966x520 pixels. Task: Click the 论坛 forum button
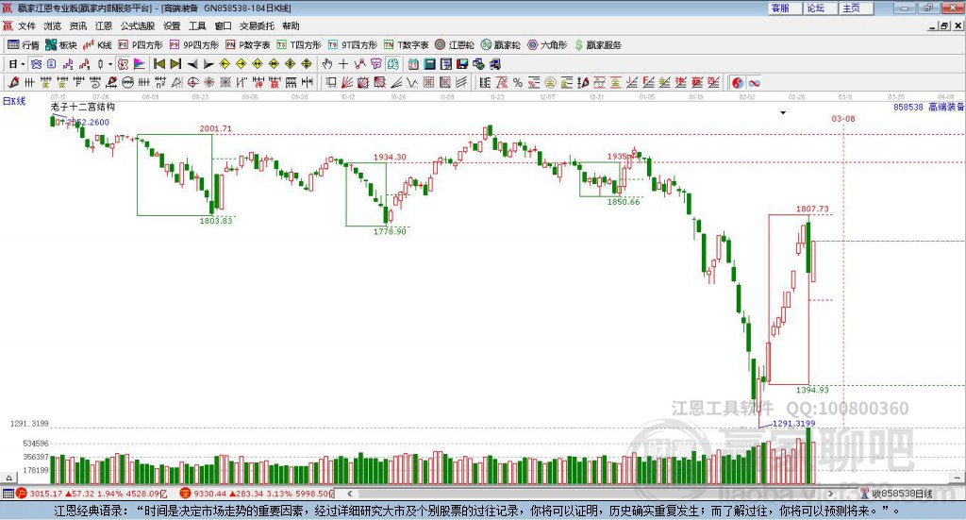820,8
